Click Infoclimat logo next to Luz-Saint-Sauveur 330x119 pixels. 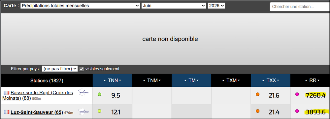pyautogui.click(x=83, y=112)
